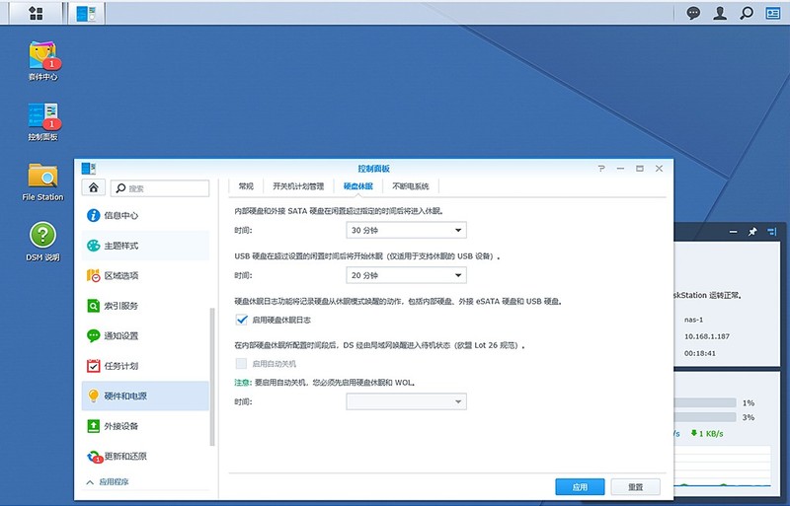Switch to 不断电系统 tab
790x506 pixels.
click(411, 186)
